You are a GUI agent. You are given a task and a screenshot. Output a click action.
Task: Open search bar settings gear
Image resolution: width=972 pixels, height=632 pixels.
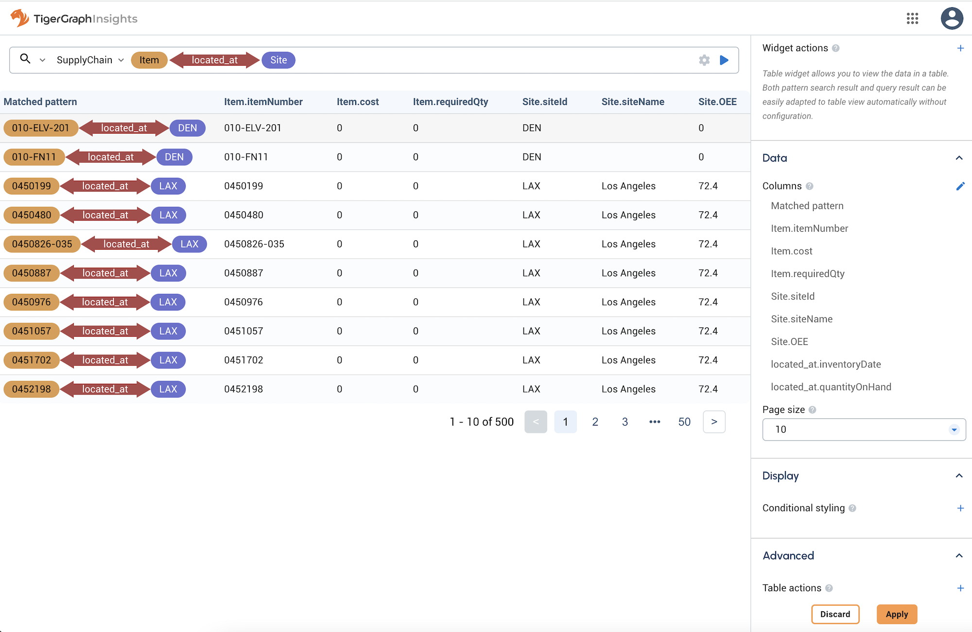(704, 60)
